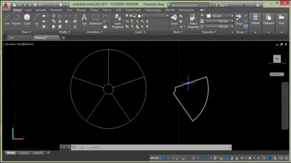
Task: Toggle group selection on/off in Groups panel
Action: click(246, 27)
